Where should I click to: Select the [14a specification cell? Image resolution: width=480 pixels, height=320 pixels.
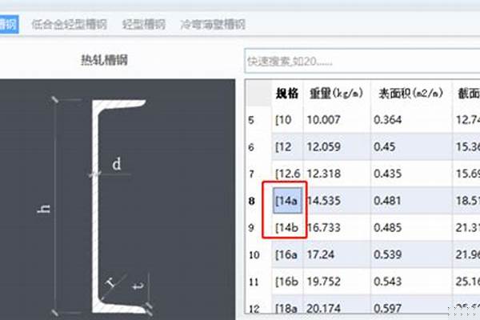pos(286,202)
